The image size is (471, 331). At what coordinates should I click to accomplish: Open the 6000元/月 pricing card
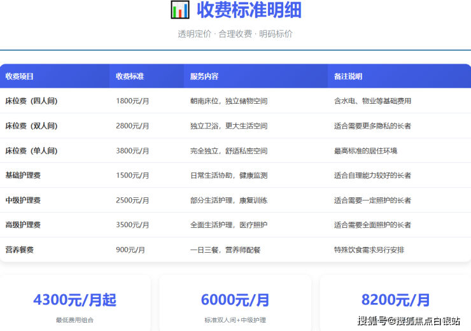[x=236, y=304]
